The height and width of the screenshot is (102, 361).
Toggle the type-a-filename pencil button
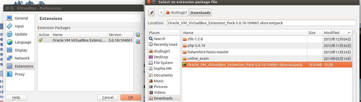click(x=152, y=12)
